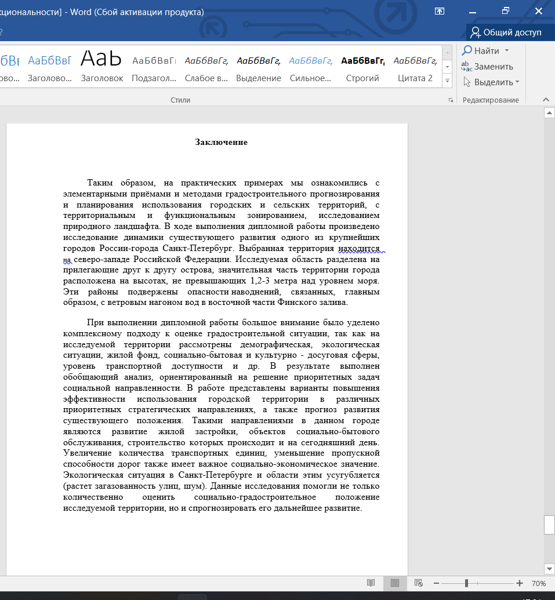This screenshot has height=600, width=555.
Task: Apply the Подзаголовок style
Action: click(x=154, y=67)
